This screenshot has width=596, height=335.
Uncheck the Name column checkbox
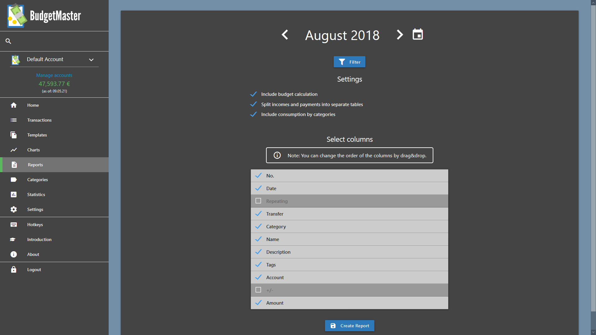point(258,239)
